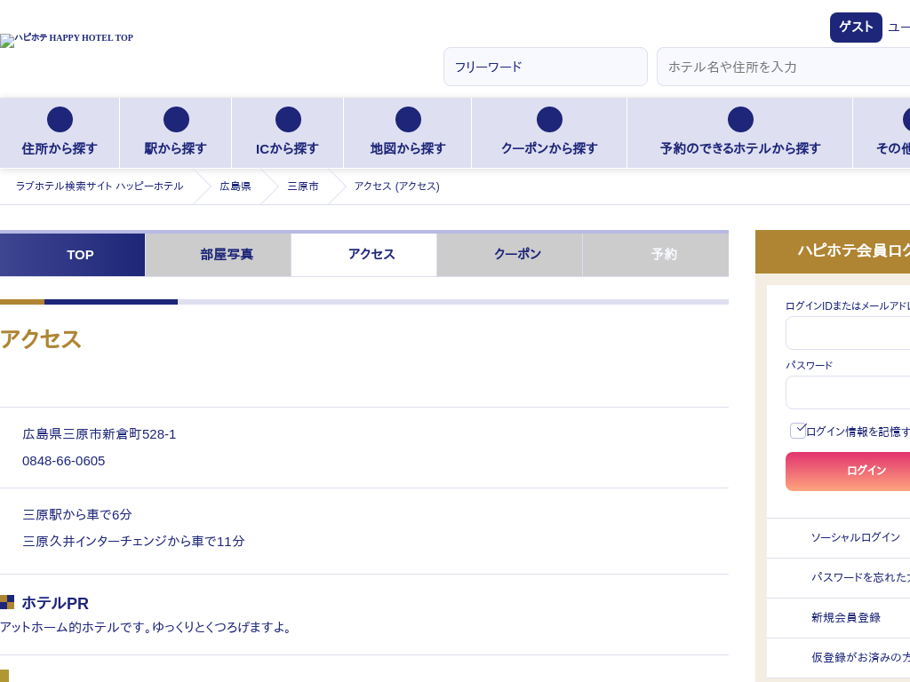
Task: Open the フリーワード search type dropdown
Action: coord(546,67)
